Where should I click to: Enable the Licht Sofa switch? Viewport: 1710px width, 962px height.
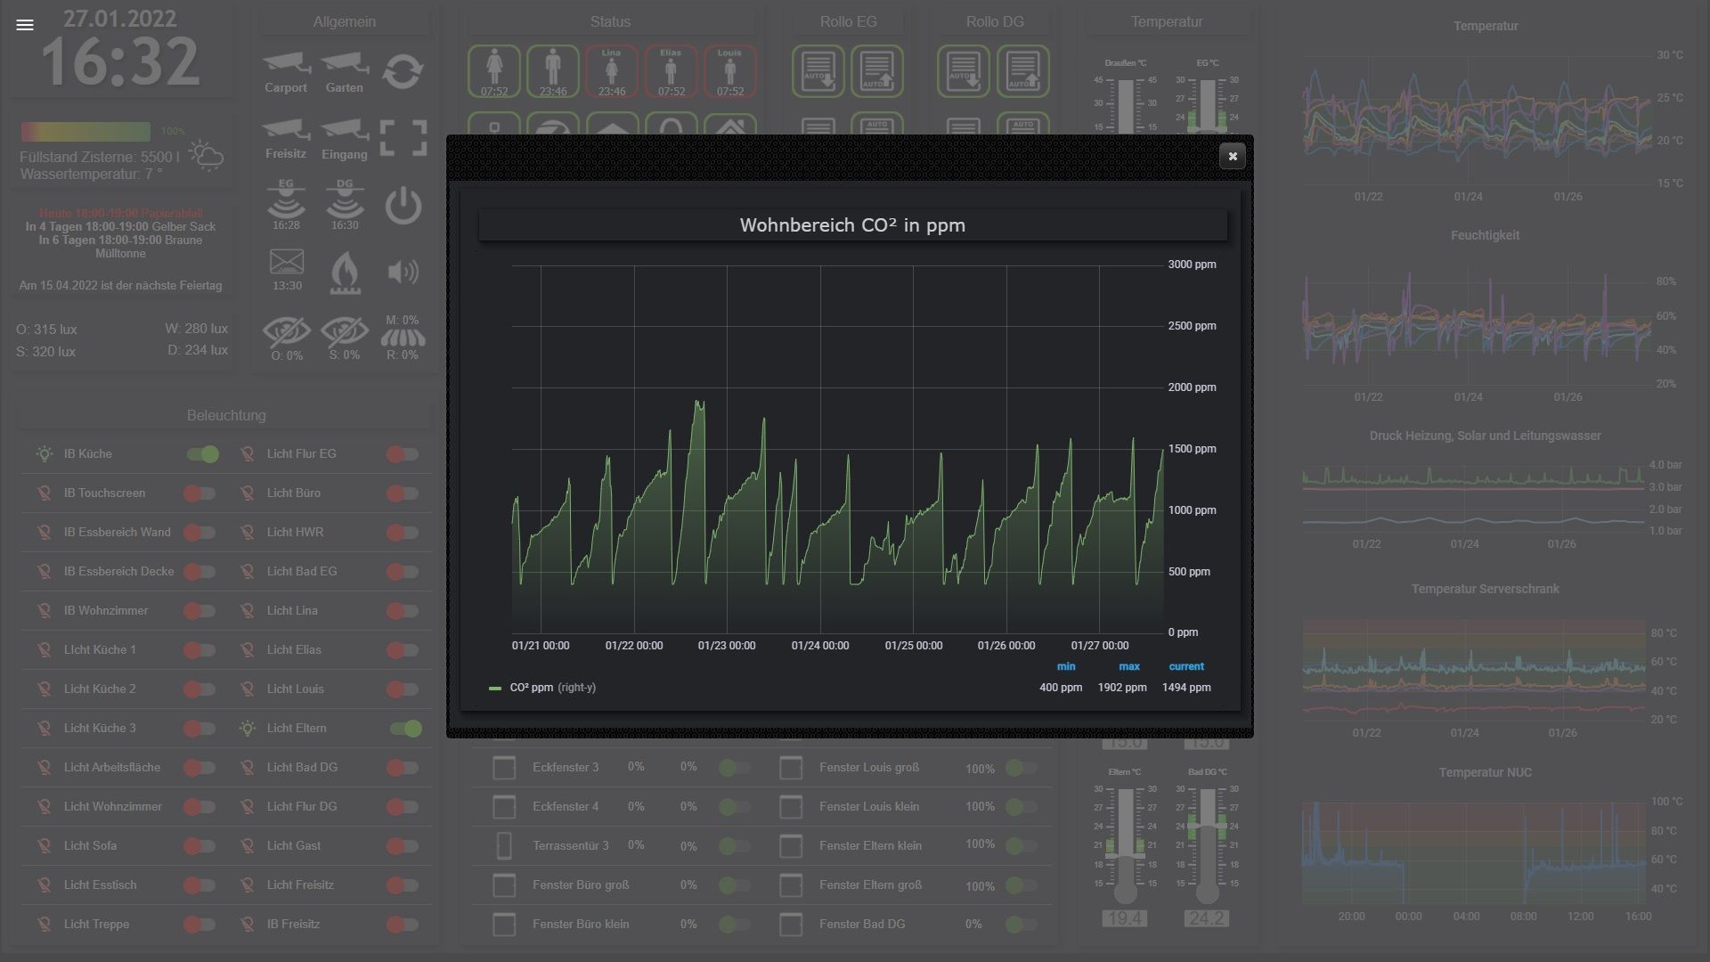(199, 846)
